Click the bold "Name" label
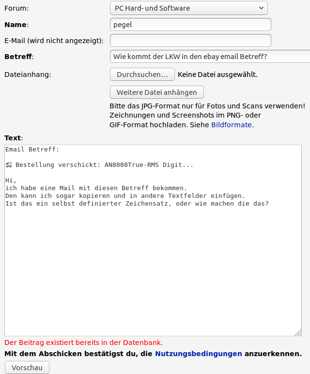This screenshot has height=374, width=310. coord(15,25)
